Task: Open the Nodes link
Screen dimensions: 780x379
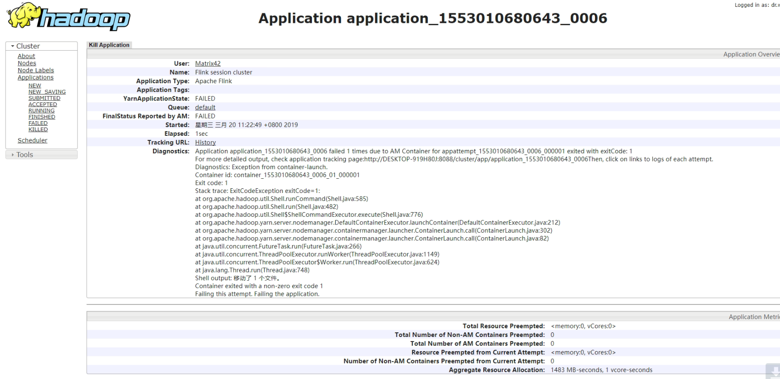Action: pyautogui.click(x=27, y=63)
